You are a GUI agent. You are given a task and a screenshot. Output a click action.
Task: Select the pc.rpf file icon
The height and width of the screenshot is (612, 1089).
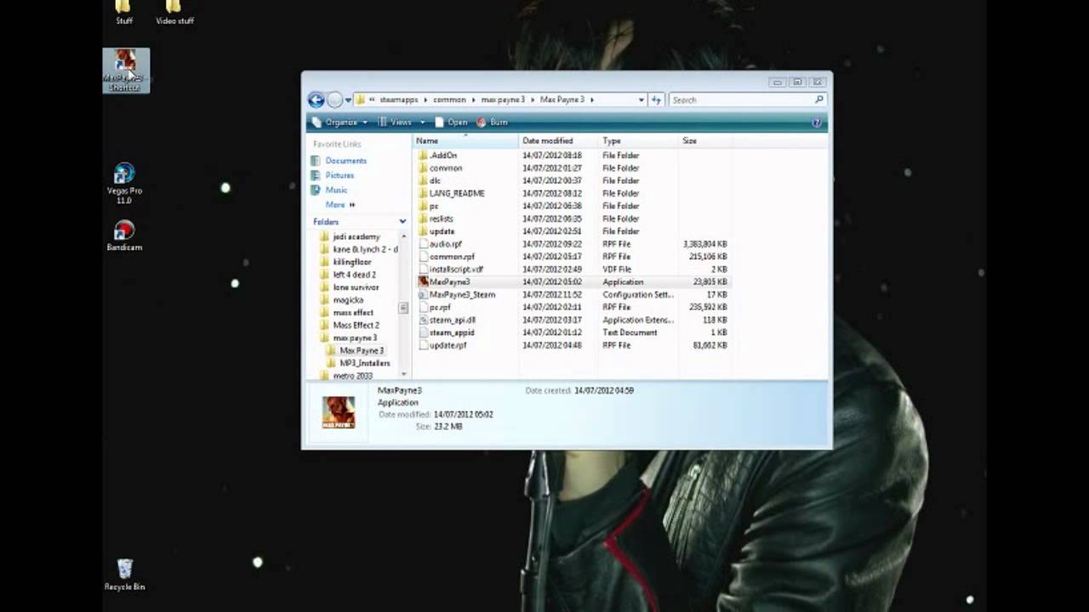click(423, 308)
